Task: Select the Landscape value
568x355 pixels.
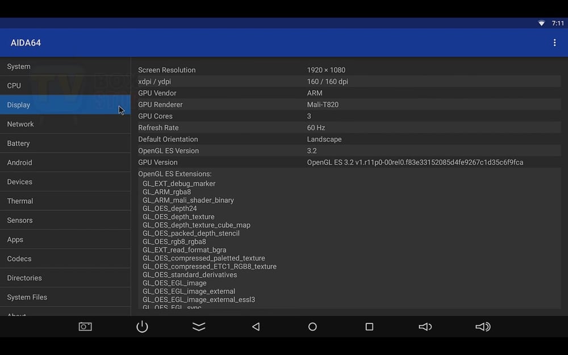Action: 324,140
